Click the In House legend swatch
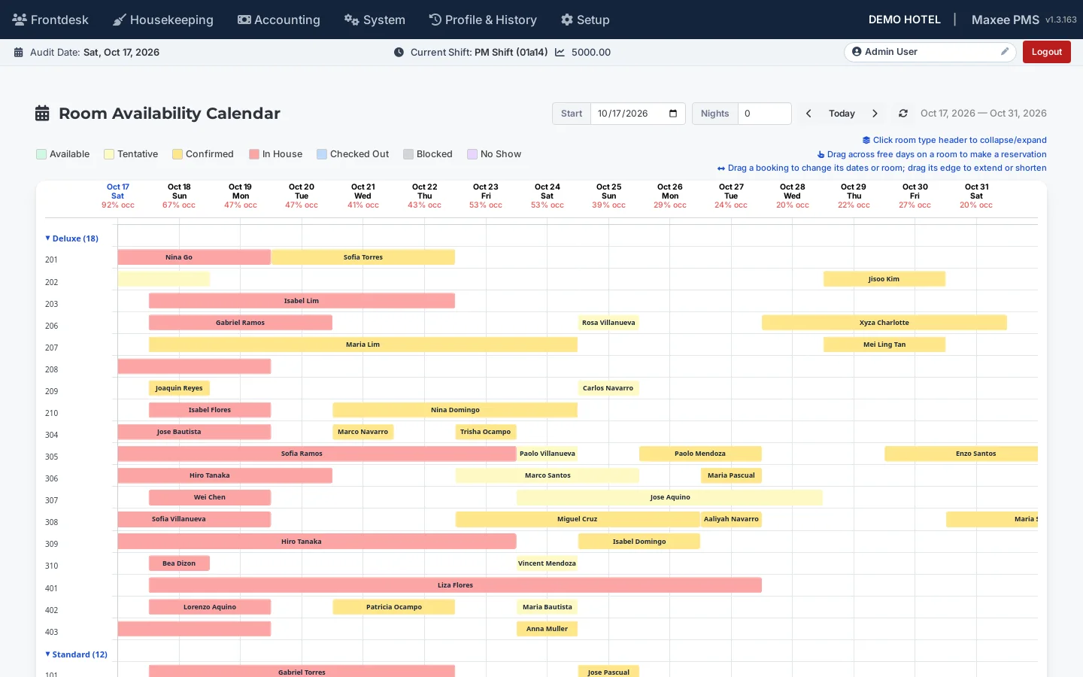Viewport: 1083px width, 677px height. pos(254,154)
